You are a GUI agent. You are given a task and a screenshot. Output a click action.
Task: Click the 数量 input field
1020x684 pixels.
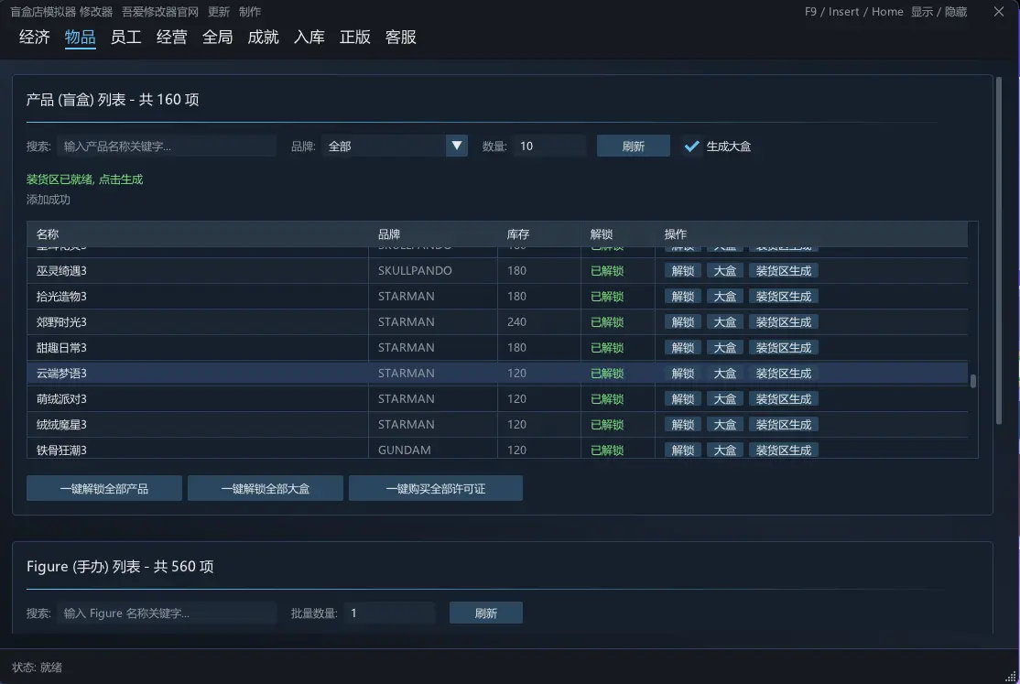(x=549, y=146)
